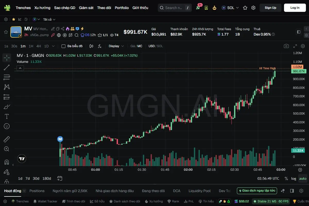Image resolution: width=309 pixels, height=206 pixels.
Task: Open the Hoạt động dropdown arrow
Action: [x=24, y=191]
